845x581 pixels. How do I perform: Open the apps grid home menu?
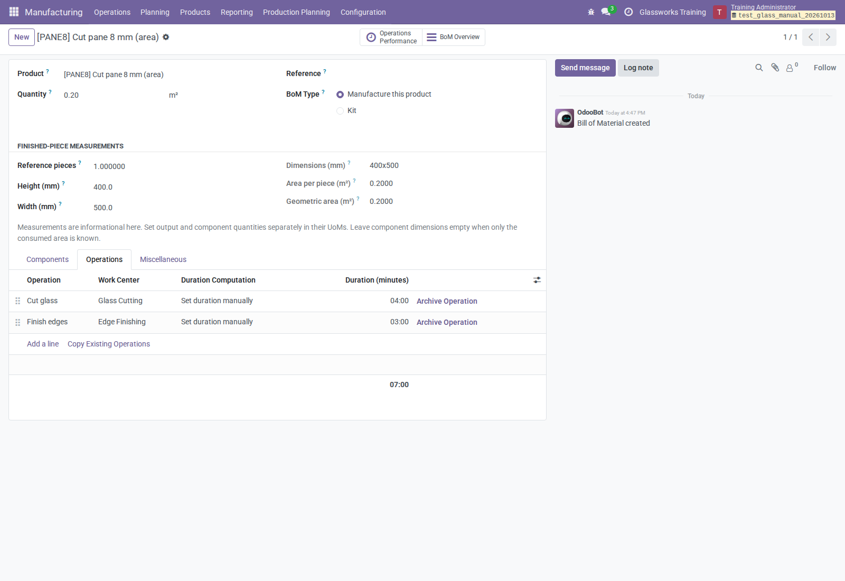point(14,12)
